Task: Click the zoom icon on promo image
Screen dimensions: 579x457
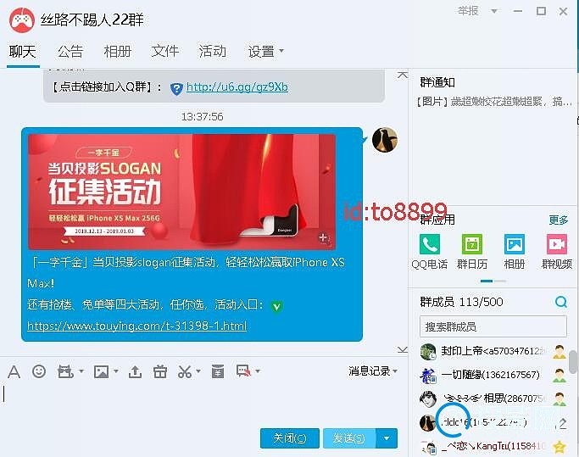Action: click(325, 238)
